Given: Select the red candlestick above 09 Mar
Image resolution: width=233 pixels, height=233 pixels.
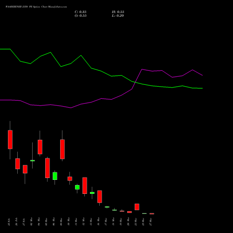Looking at the screenshot, I should 62,149.
